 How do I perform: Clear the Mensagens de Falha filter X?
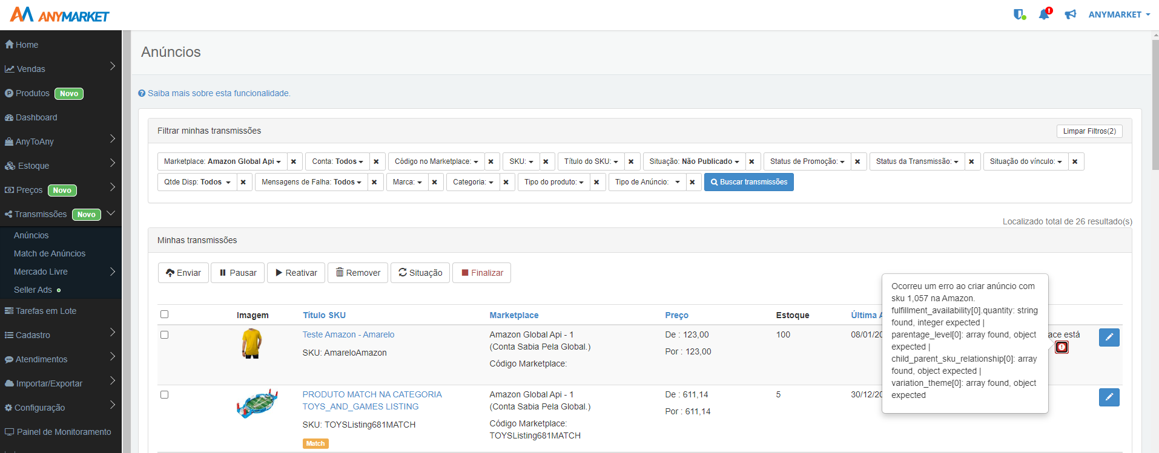(374, 182)
